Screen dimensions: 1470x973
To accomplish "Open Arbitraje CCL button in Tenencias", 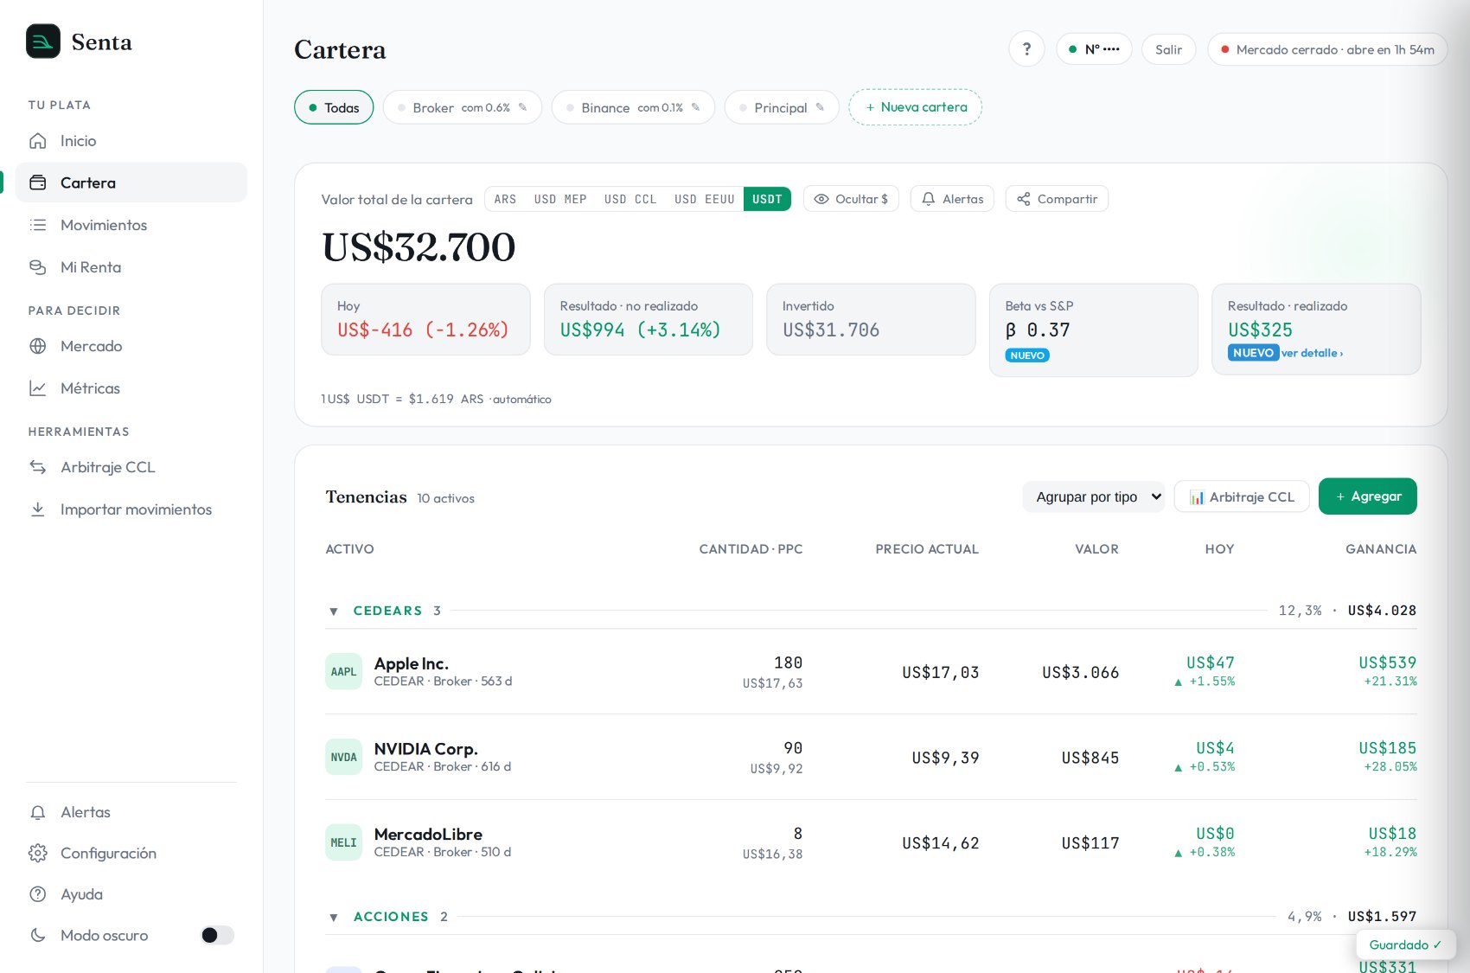I will [1242, 496].
